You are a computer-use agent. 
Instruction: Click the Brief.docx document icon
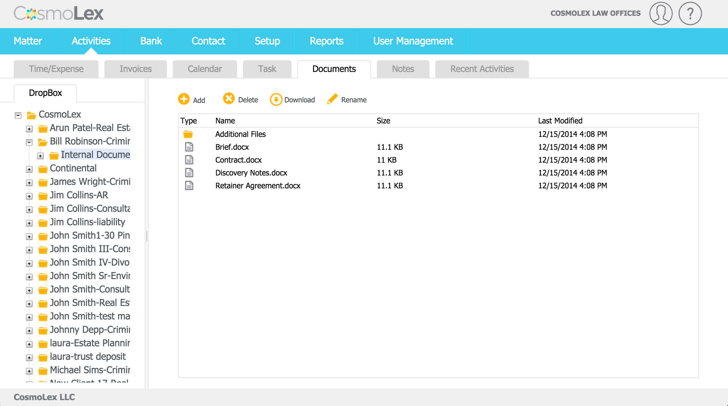[189, 147]
